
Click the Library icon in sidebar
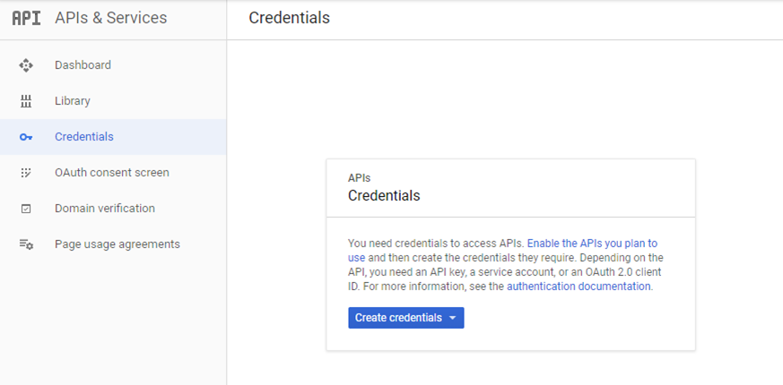26,101
